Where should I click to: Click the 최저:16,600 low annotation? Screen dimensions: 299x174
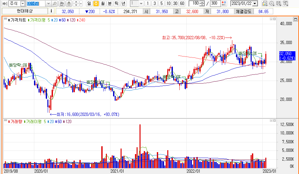pos(84,114)
